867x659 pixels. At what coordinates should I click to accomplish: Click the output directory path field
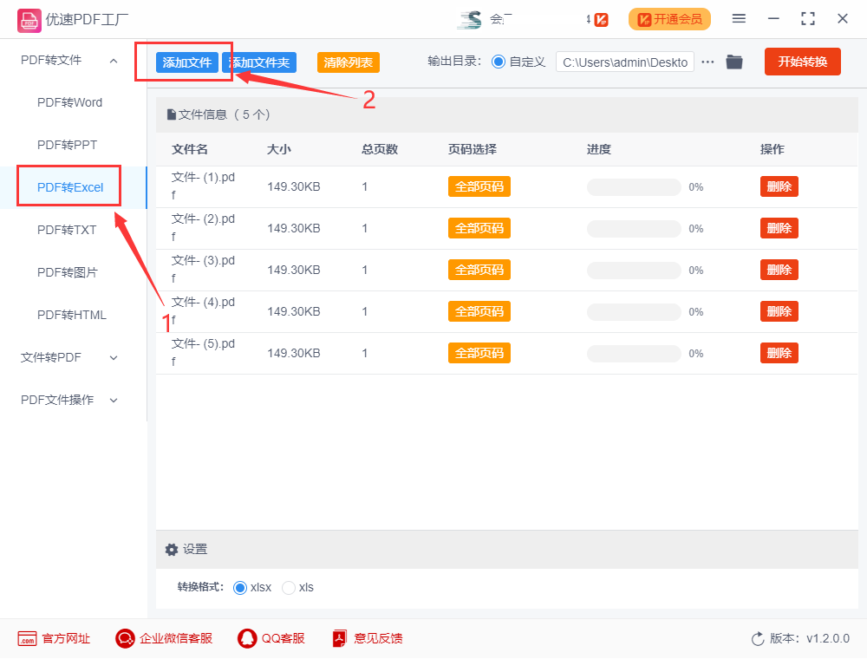pyautogui.click(x=624, y=62)
